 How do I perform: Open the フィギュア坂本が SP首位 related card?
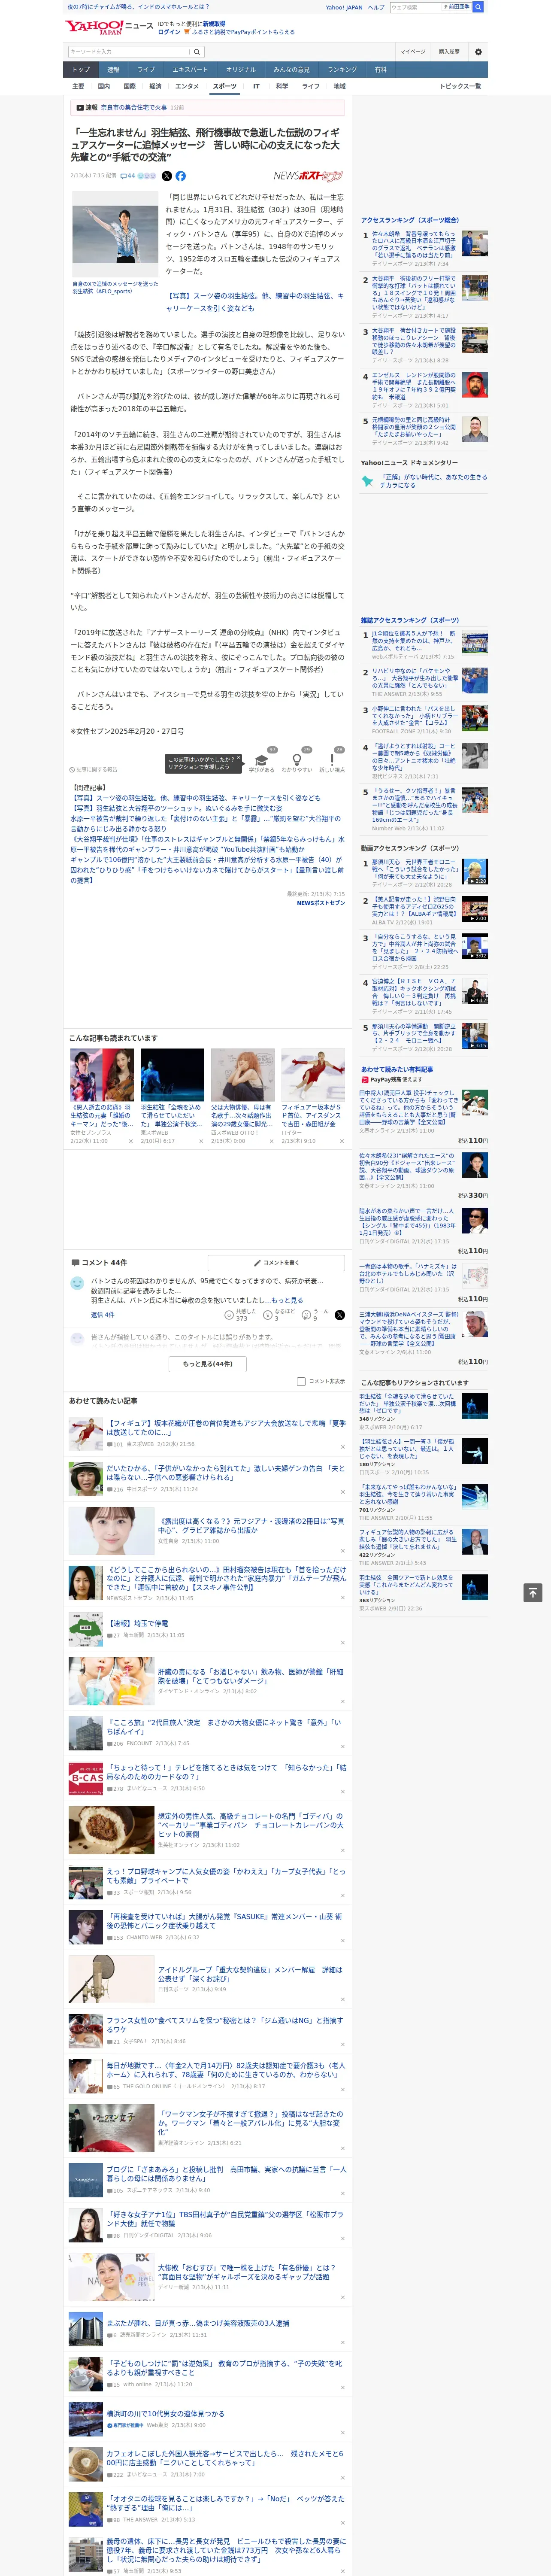click(313, 1097)
